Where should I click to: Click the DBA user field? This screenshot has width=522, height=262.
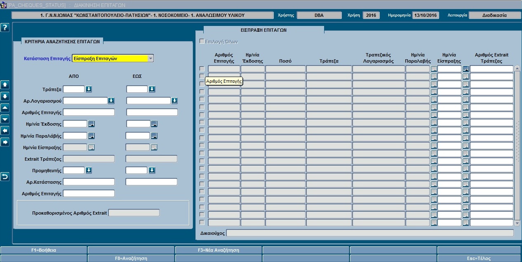click(319, 15)
